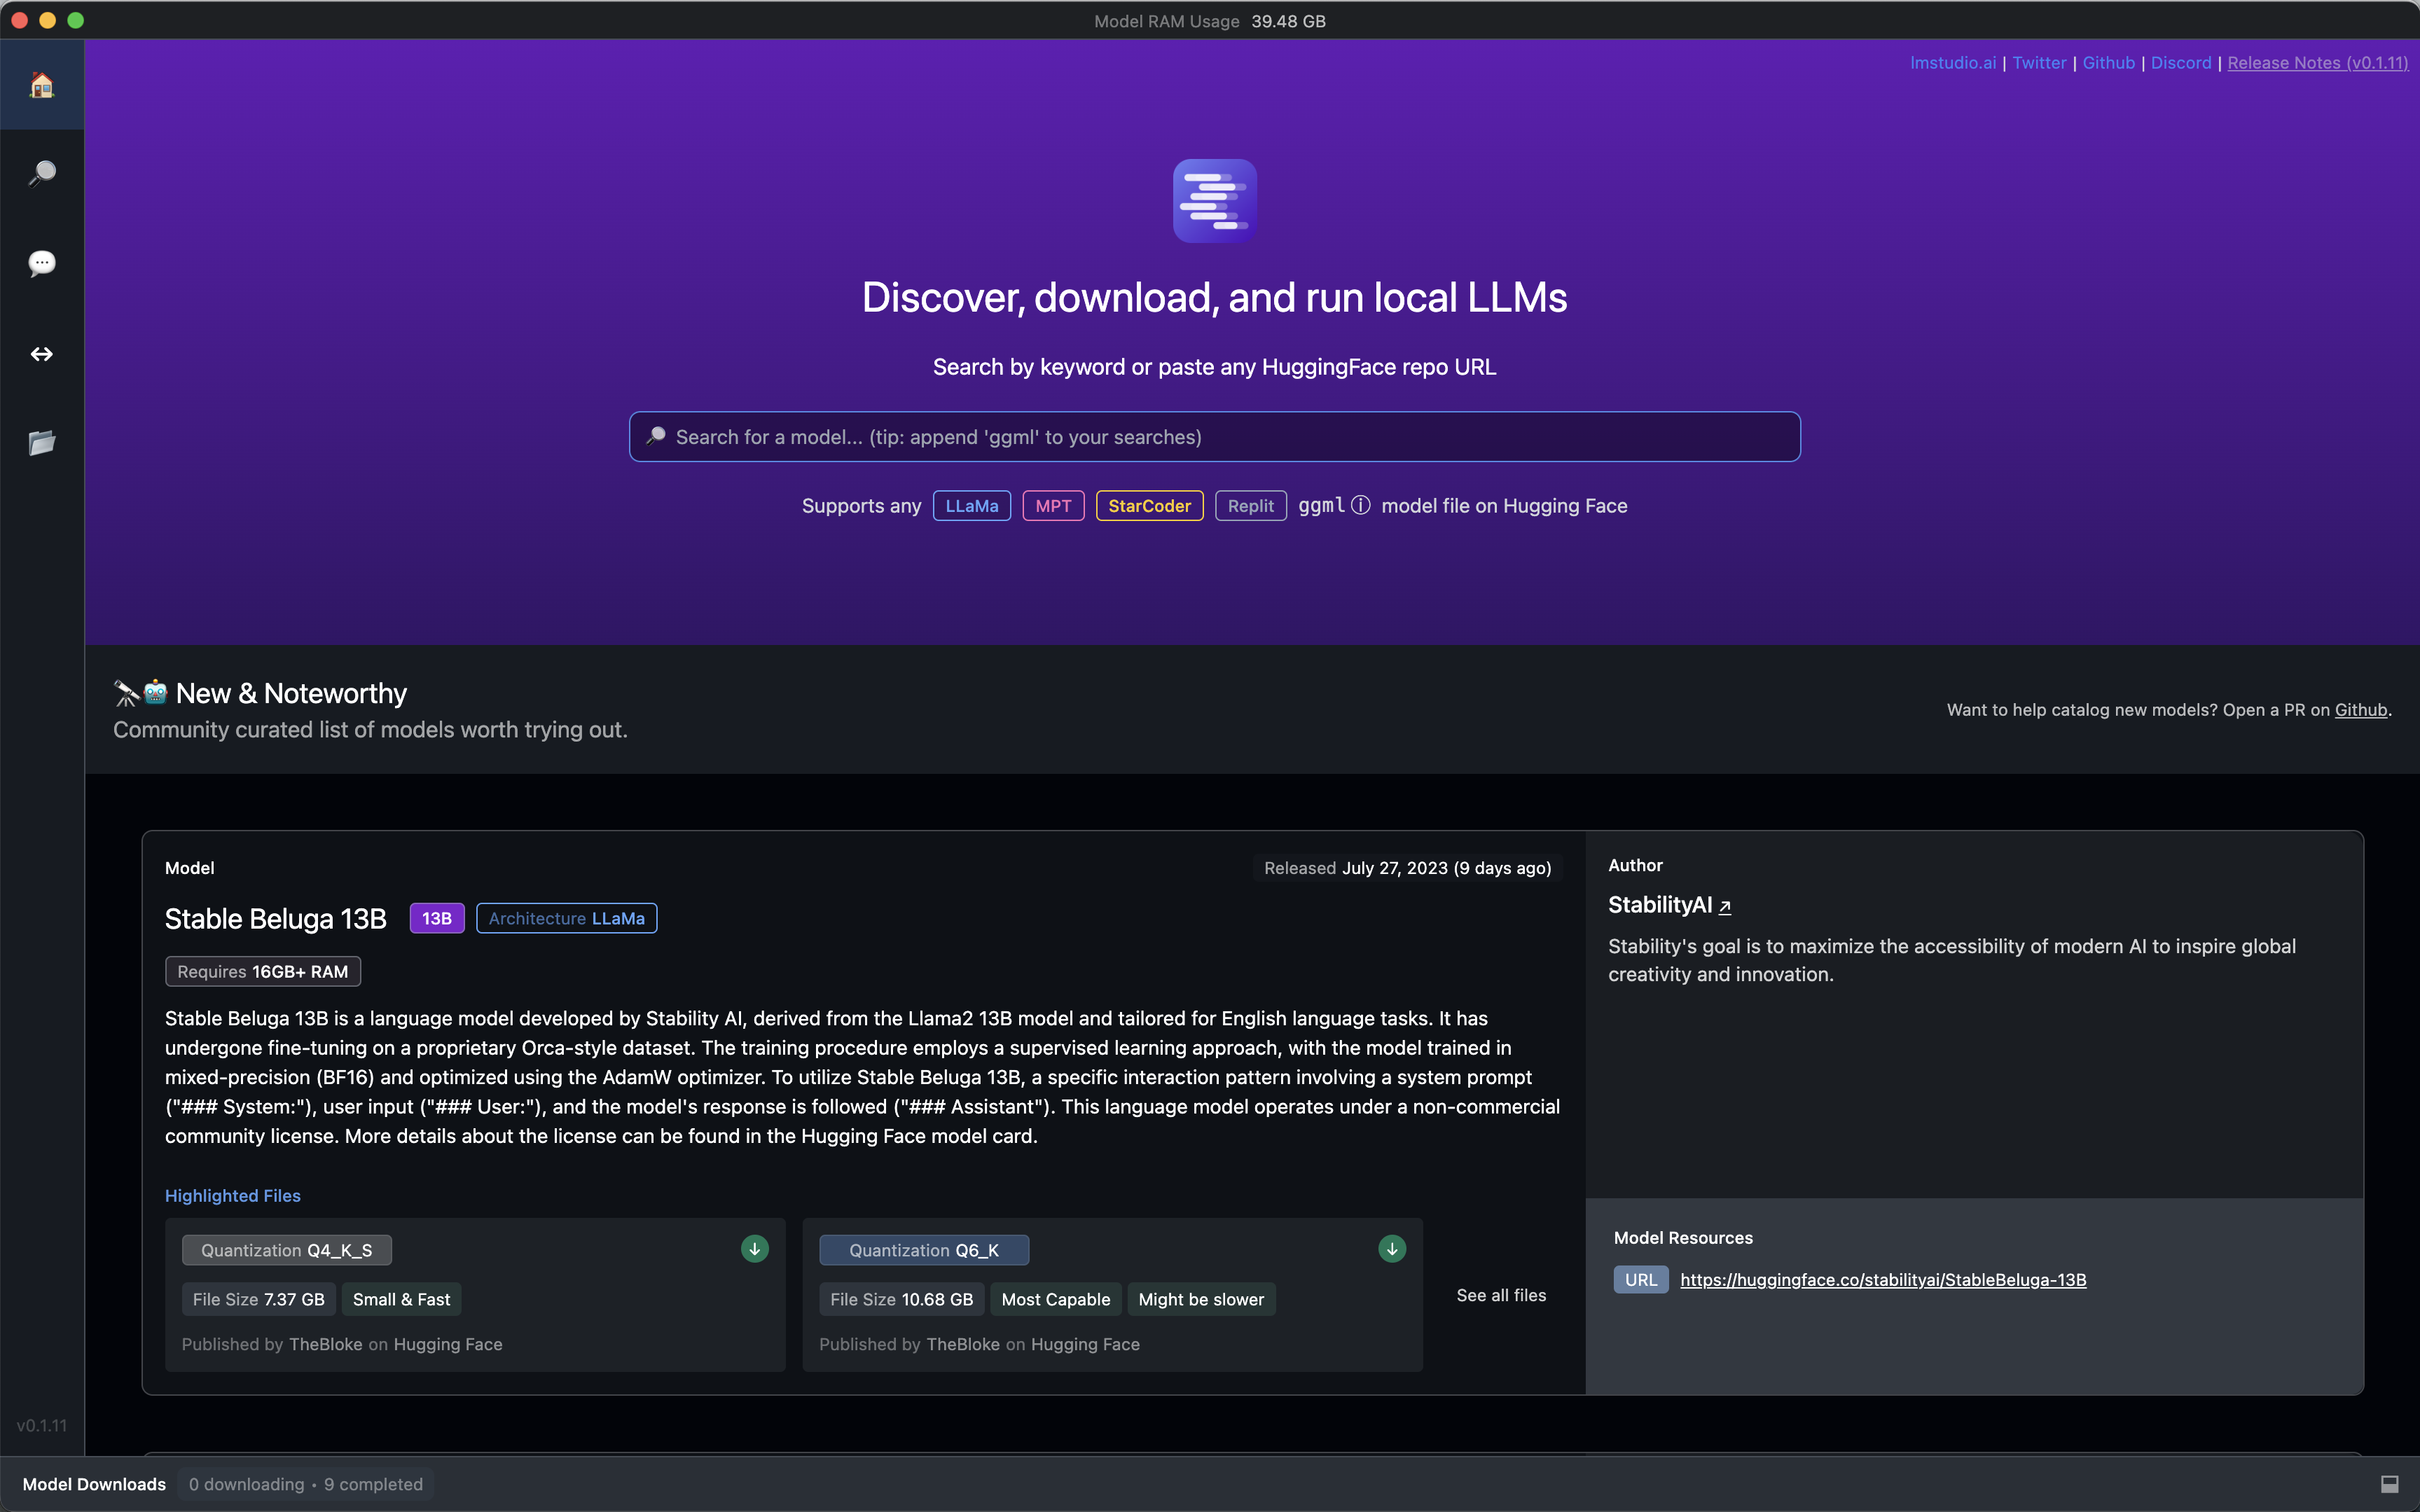Image resolution: width=2420 pixels, height=1512 pixels.
Task: Click the File Size 7.37 GB tag
Action: tap(259, 1299)
